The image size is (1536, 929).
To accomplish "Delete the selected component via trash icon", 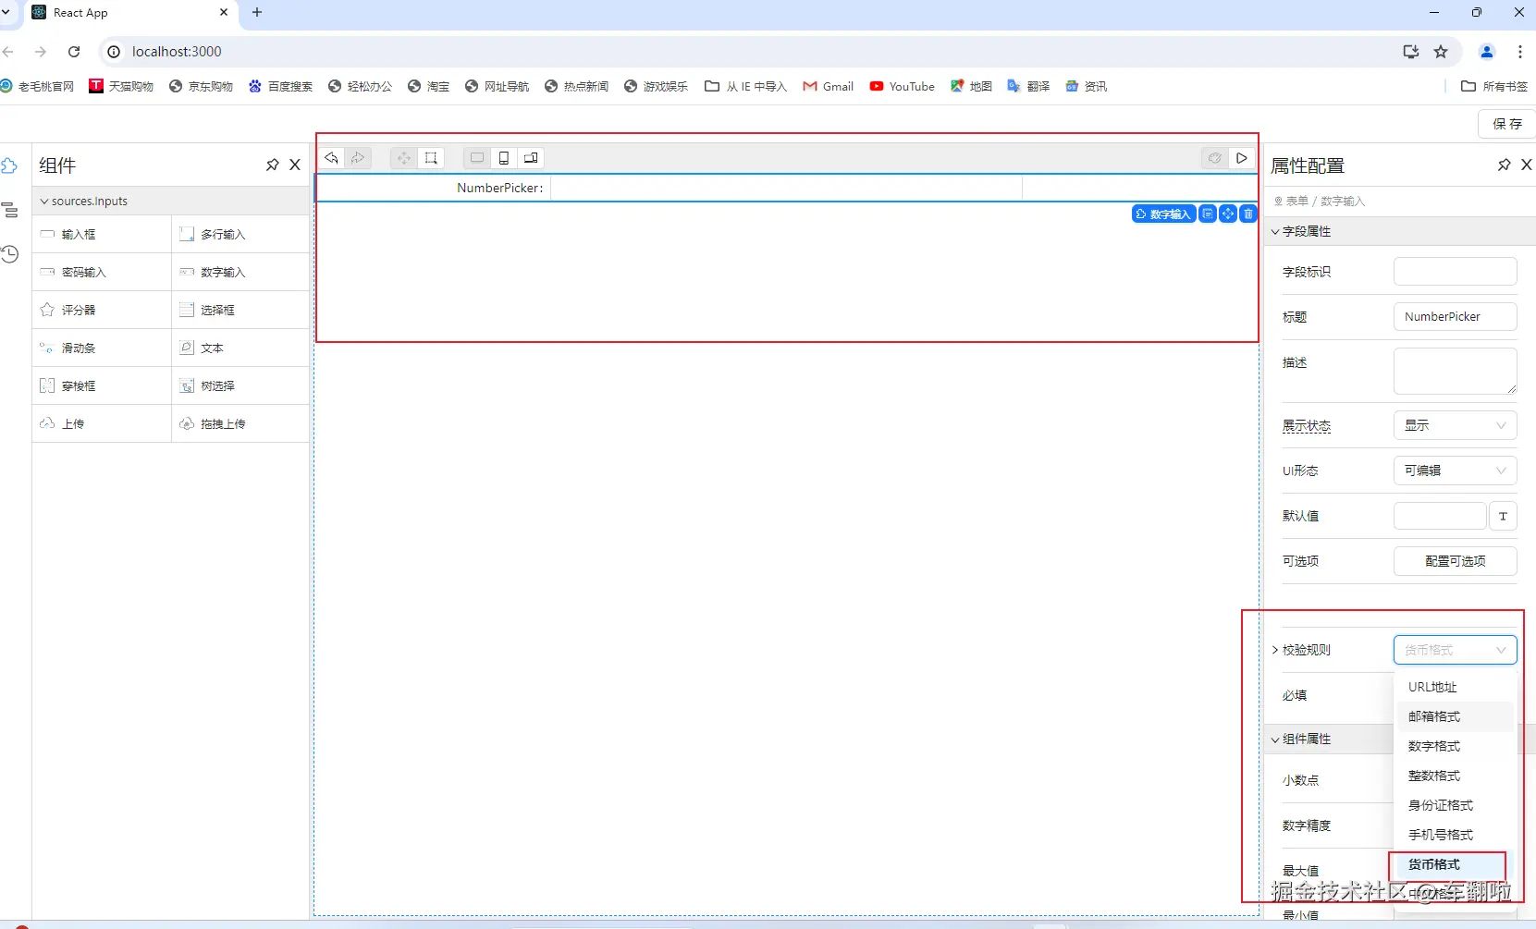I will tap(1248, 214).
